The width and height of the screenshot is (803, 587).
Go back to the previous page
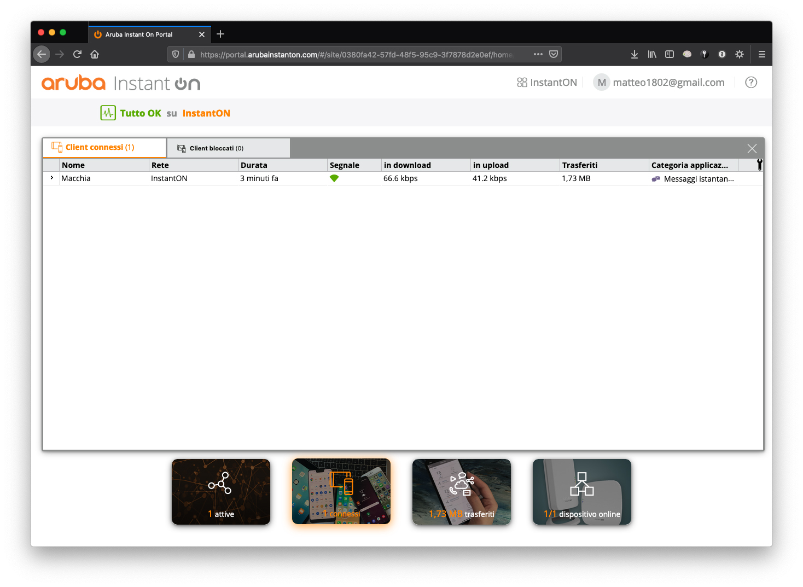pyautogui.click(x=42, y=54)
